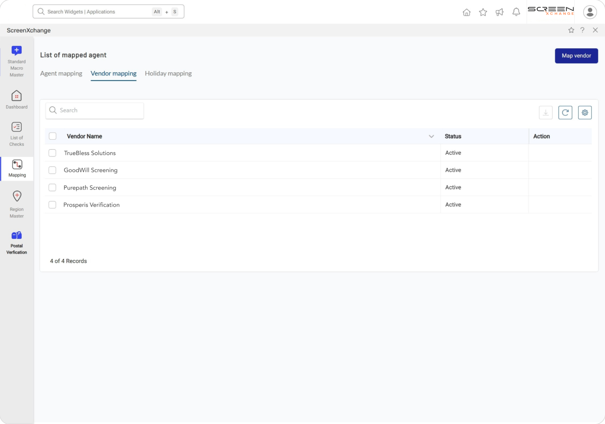The image size is (605, 424).
Task: Select all vendors using header checkbox
Action: click(52, 136)
